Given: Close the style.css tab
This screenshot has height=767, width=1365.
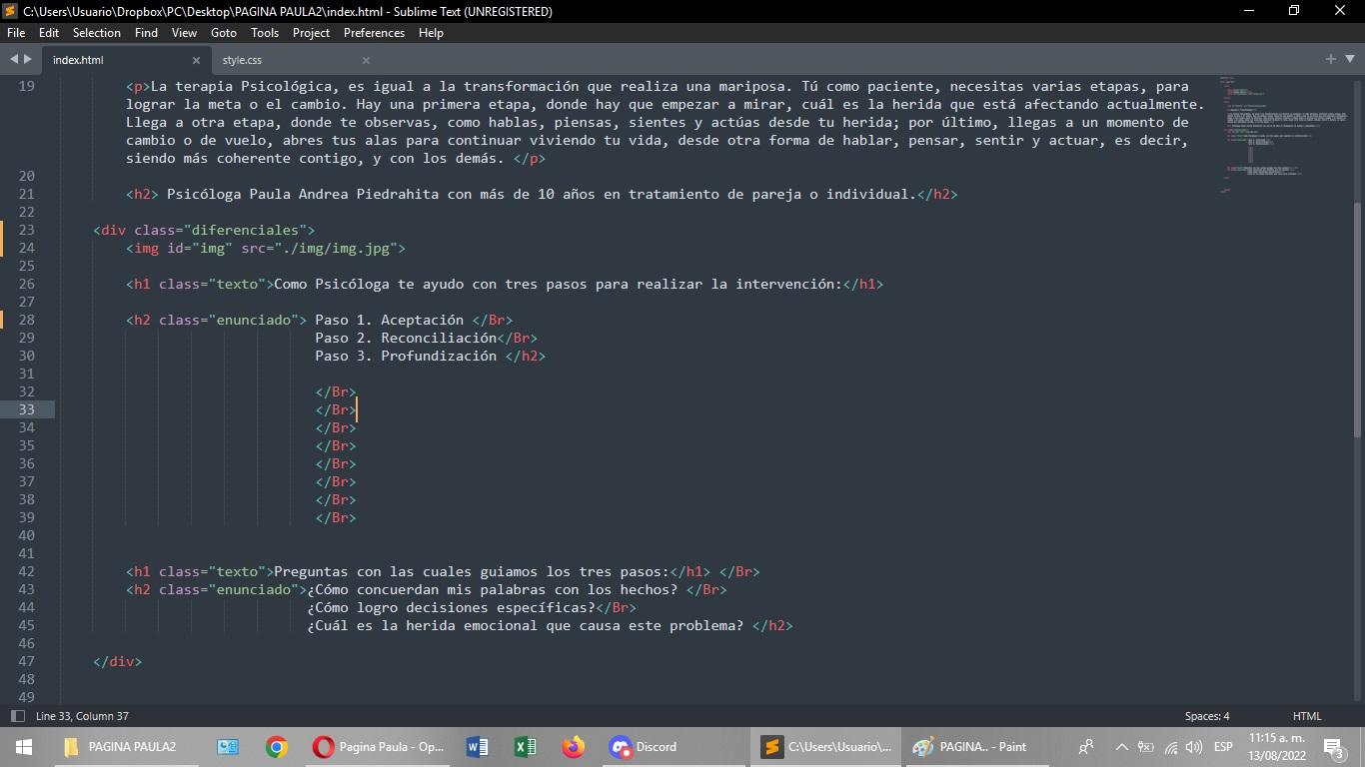Looking at the screenshot, I should (366, 60).
